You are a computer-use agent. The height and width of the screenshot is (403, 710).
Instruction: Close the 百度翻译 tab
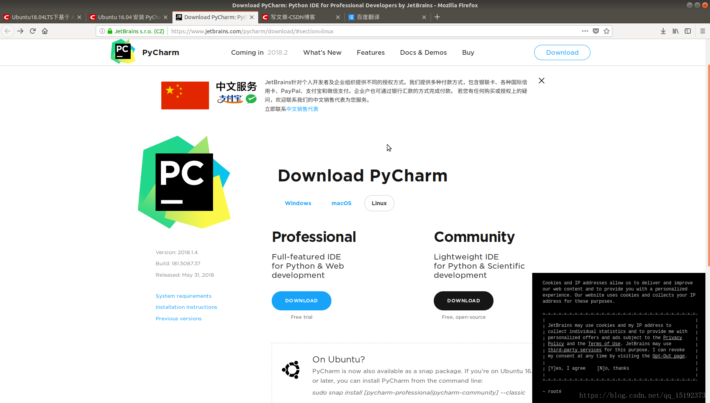424,17
